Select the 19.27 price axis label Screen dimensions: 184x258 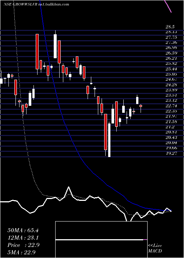coord(171,153)
